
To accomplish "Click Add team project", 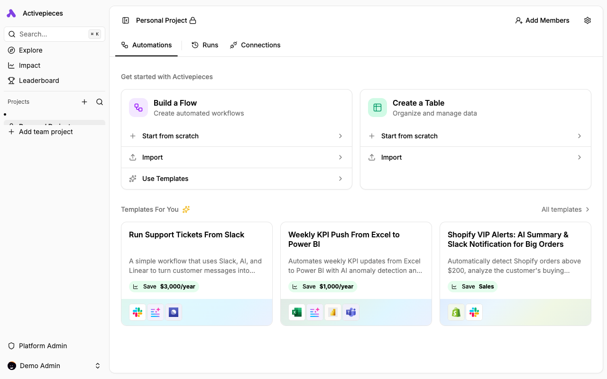I will tap(55, 132).
